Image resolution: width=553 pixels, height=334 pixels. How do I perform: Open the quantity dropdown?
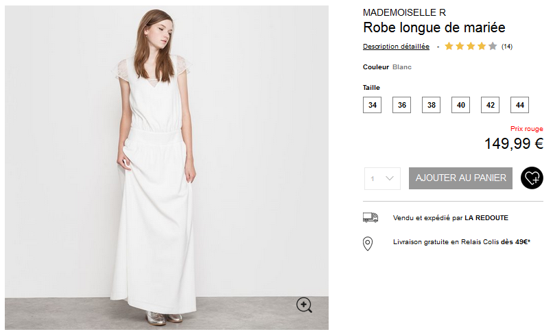[382, 178]
